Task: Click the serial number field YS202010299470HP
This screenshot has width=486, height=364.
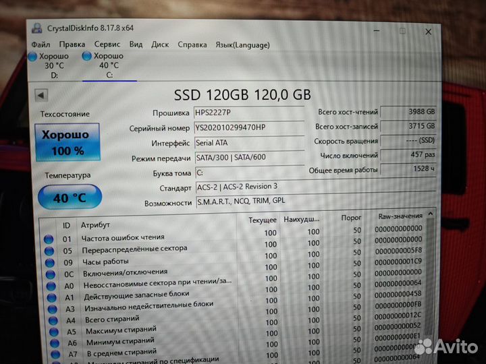Action: [x=249, y=127]
